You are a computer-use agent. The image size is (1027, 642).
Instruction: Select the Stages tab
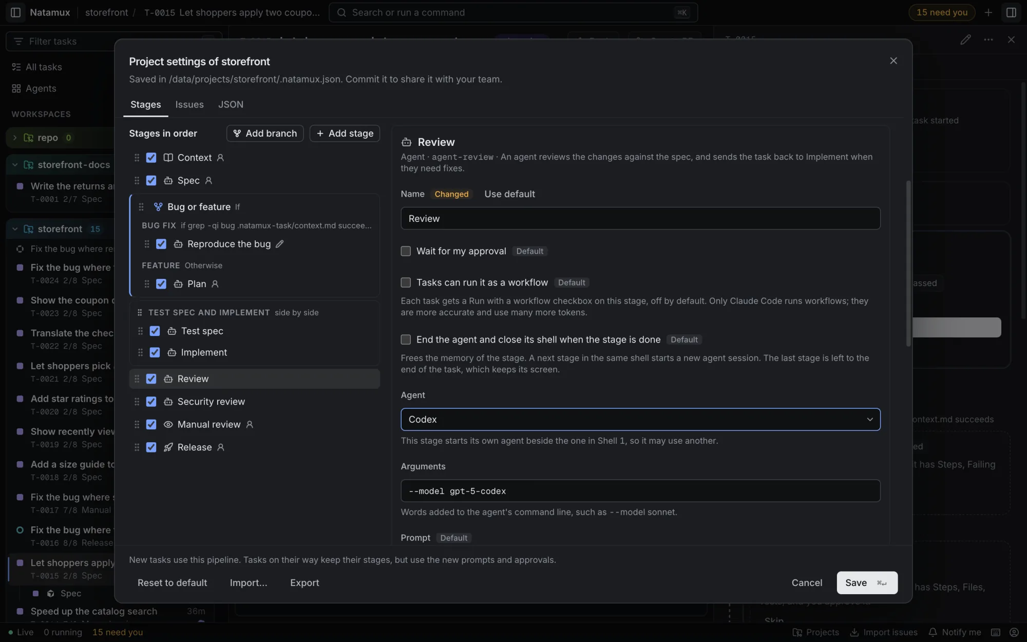(x=145, y=104)
